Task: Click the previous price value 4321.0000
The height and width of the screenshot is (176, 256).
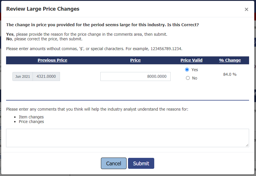Action: [x=46, y=77]
